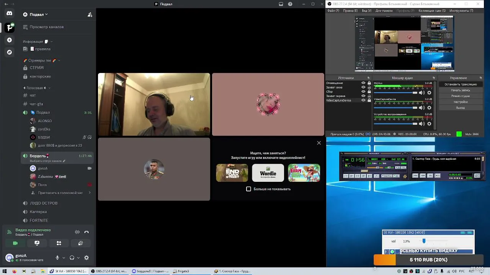Pop out the OBS Микшер аудио dock

[x=434, y=78]
